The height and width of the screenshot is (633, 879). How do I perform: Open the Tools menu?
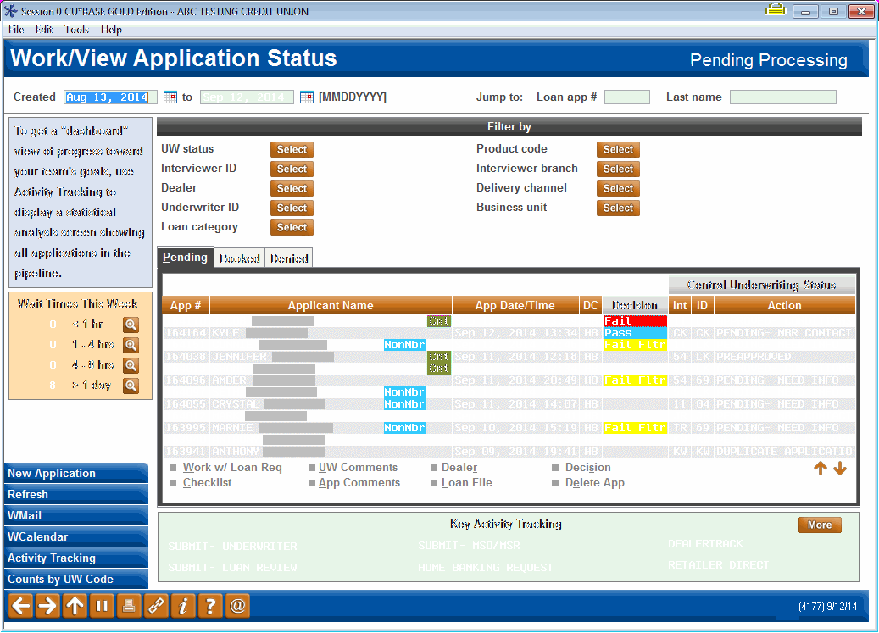point(76,29)
